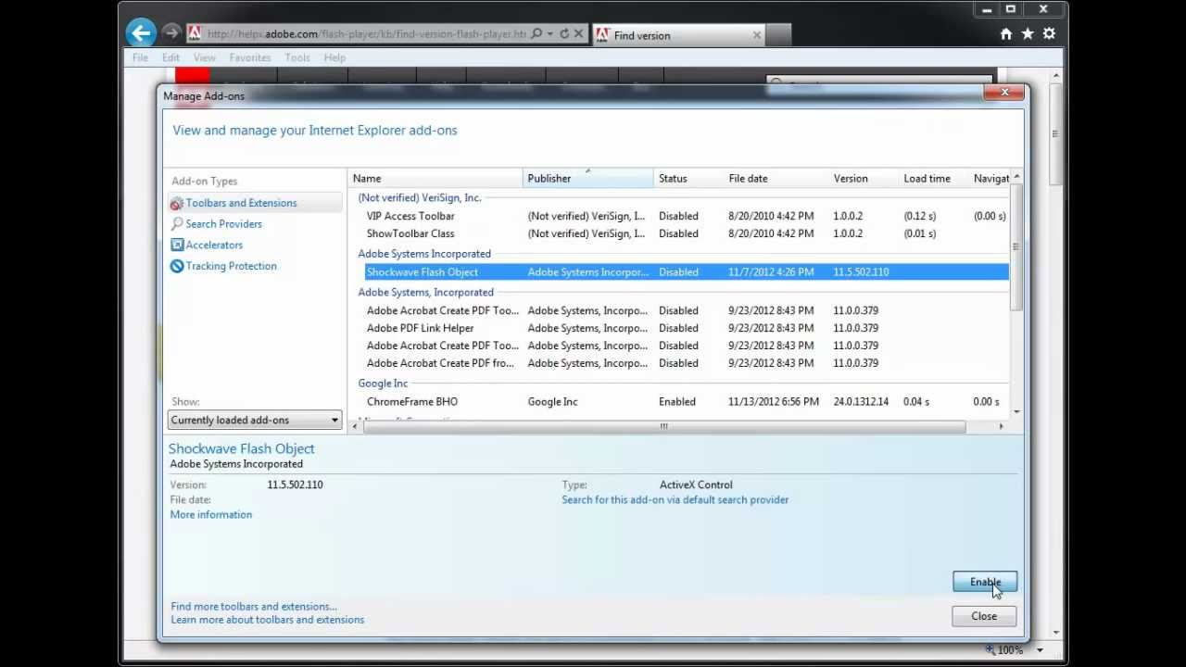Click the ActiveX Control type value
The height and width of the screenshot is (667, 1186).
[696, 485]
